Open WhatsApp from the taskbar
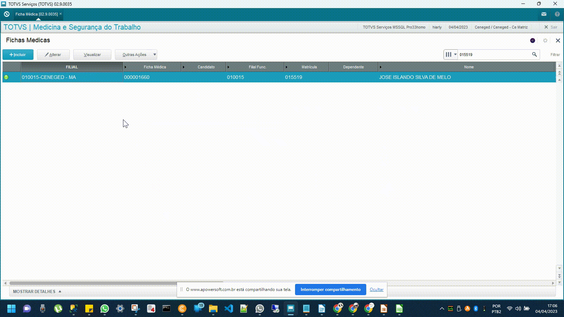 point(105,309)
